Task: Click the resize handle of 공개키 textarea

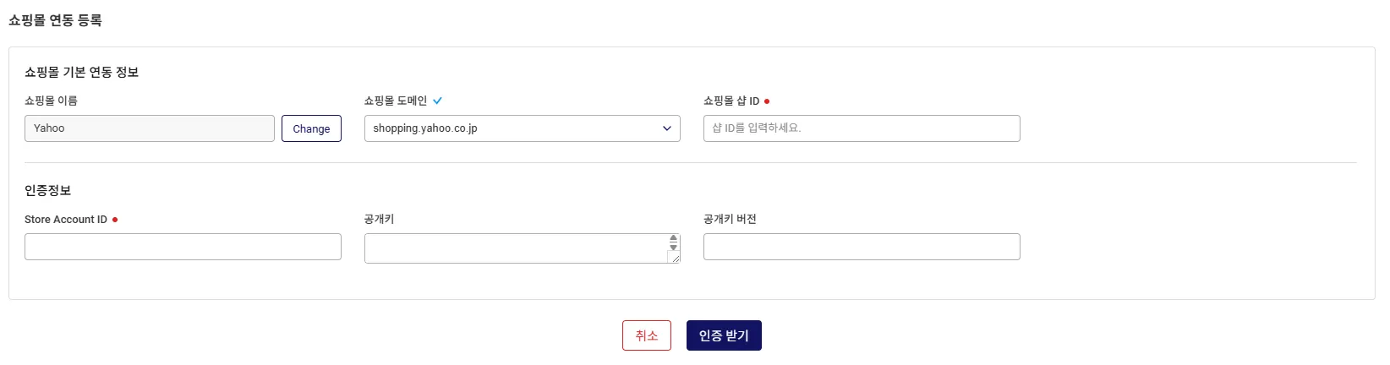Action: [x=676, y=259]
